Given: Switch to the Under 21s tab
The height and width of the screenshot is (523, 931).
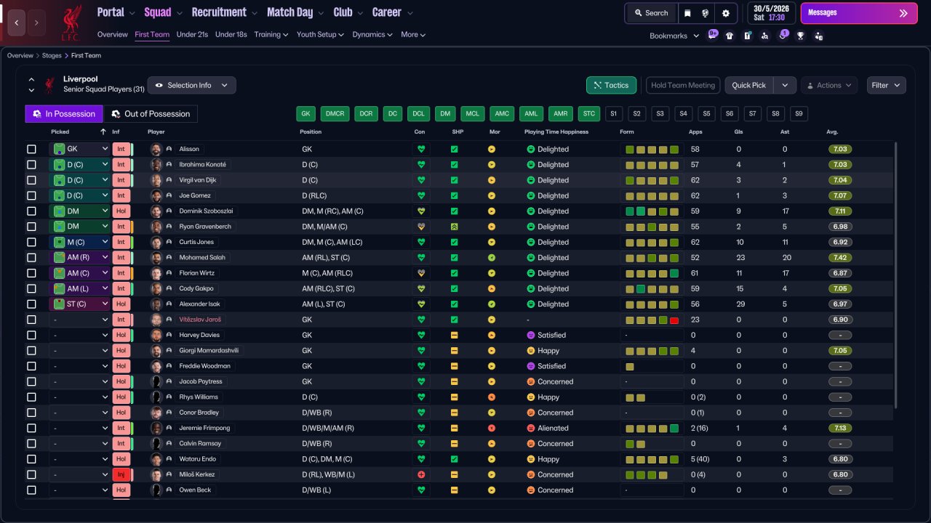Looking at the screenshot, I should tap(192, 34).
